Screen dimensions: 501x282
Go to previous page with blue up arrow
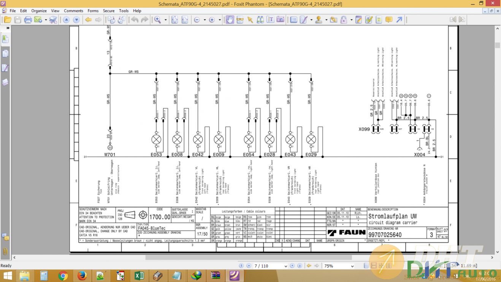(x=67, y=20)
